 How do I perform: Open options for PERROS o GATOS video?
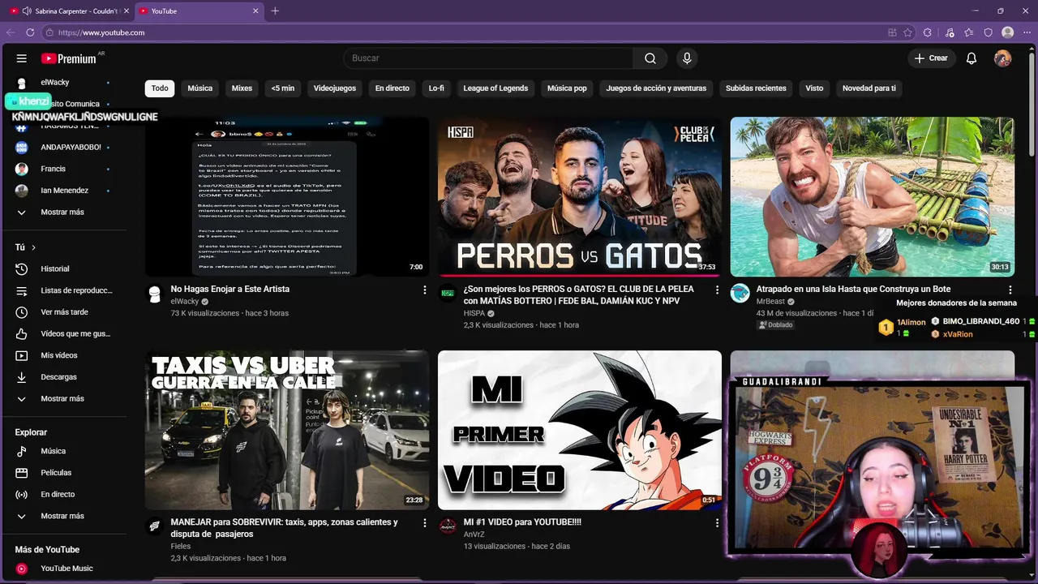click(717, 290)
